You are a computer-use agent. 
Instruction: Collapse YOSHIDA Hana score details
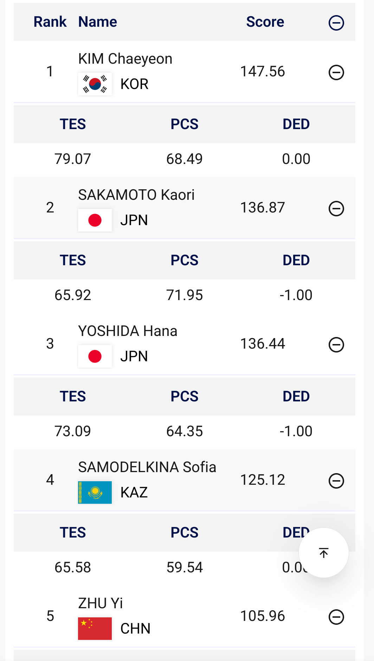(336, 345)
